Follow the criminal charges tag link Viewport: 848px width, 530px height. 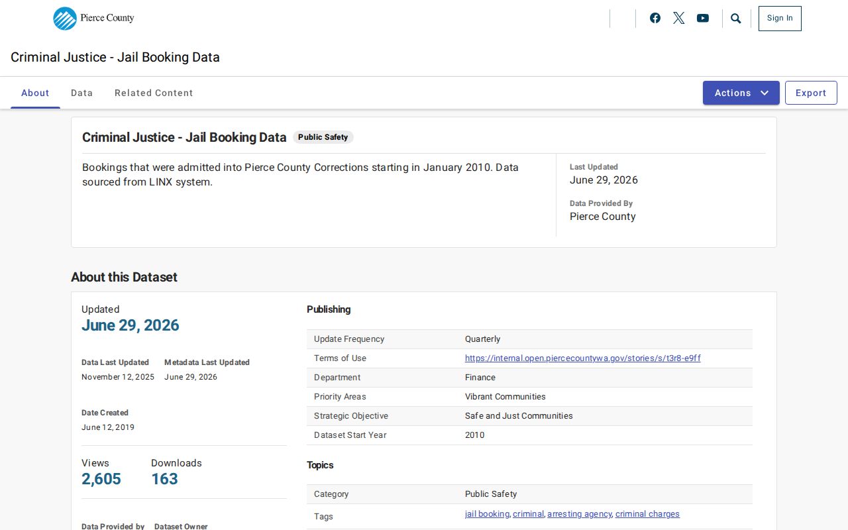(x=647, y=514)
